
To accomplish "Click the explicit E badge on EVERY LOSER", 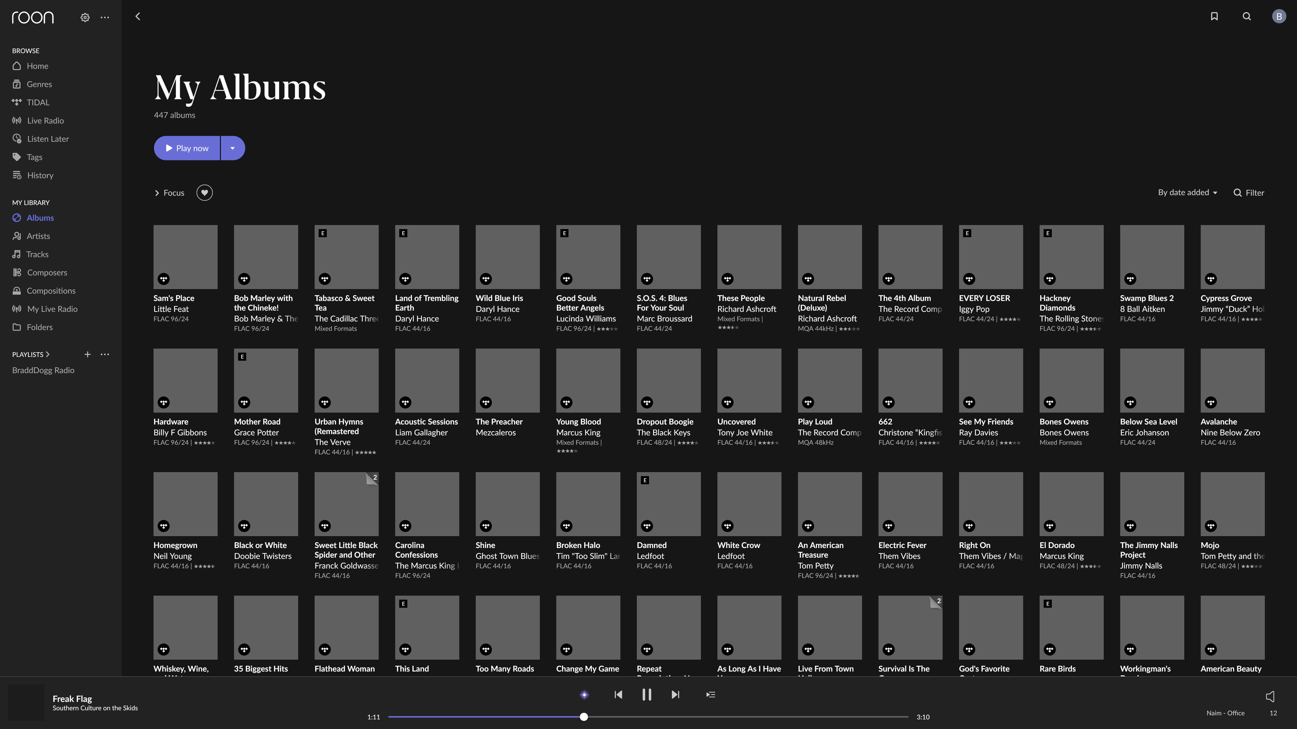I will 967,233.
